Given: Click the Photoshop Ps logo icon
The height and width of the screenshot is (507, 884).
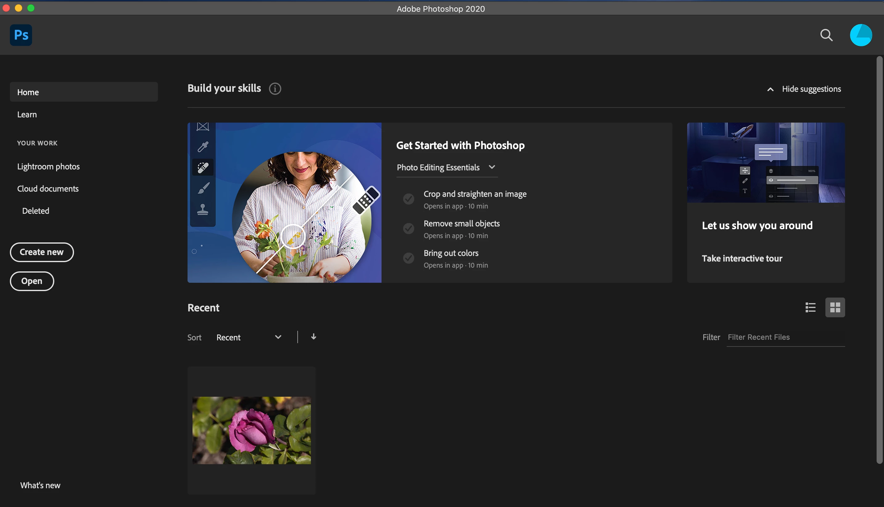Looking at the screenshot, I should click(21, 35).
